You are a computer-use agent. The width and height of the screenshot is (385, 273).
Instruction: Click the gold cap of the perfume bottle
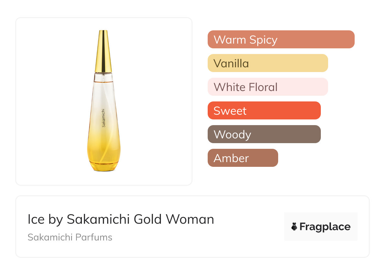(103, 52)
